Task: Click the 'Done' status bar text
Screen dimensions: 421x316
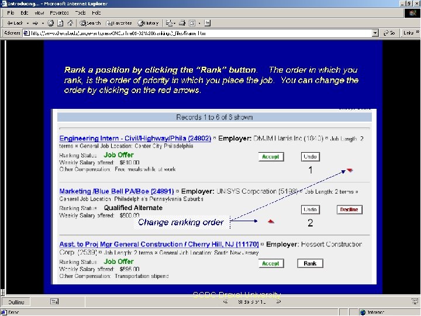Action: (13, 312)
